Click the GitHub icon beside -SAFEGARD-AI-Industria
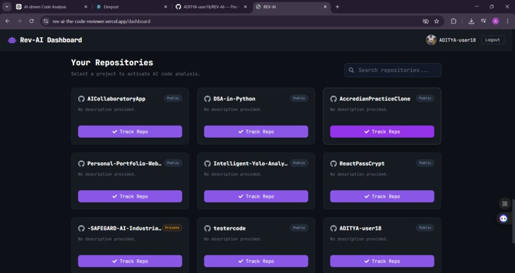The image size is (515, 273). 81,228
